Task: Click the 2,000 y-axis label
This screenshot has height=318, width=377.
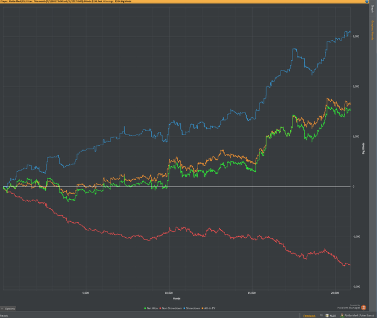Action: pos(356,87)
